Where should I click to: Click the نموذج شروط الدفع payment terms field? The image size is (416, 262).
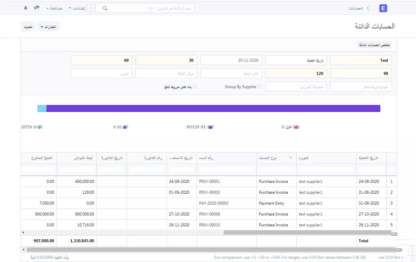click(x=361, y=86)
